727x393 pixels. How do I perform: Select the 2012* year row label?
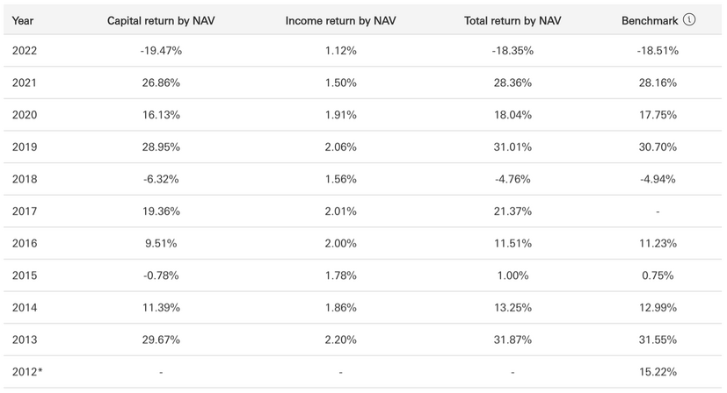click(27, 371)
